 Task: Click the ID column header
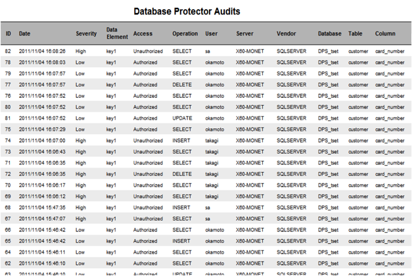tap(9, 33)
